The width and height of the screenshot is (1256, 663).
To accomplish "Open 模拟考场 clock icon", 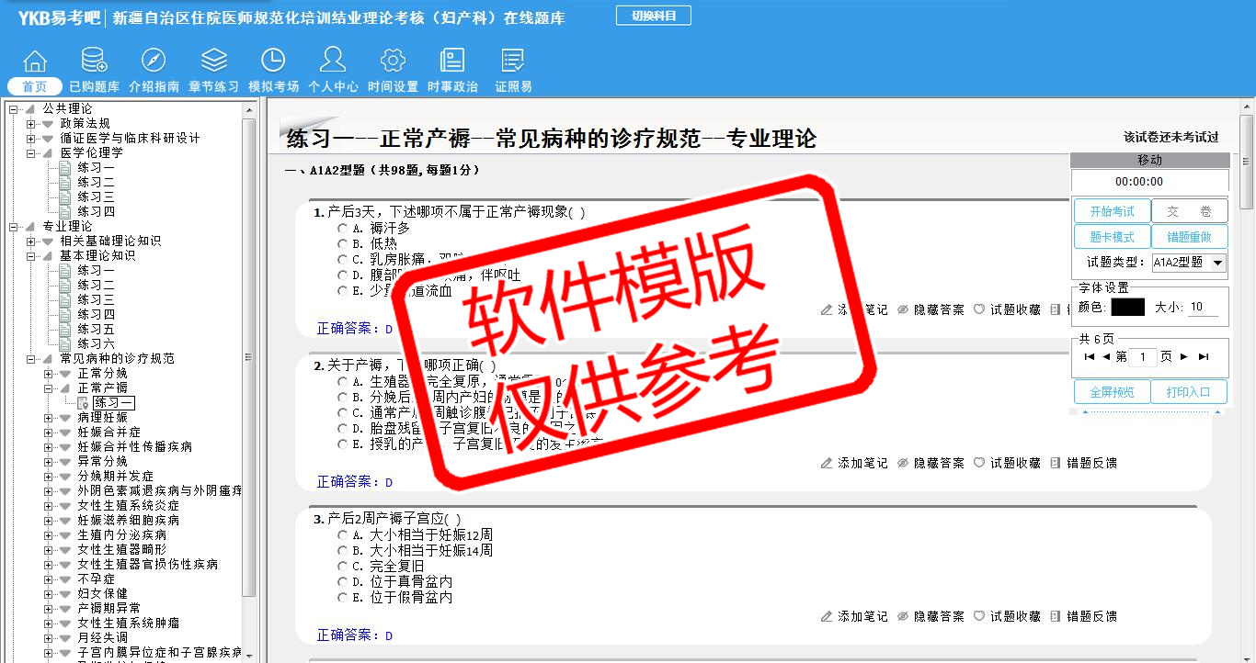I will 273,62.
